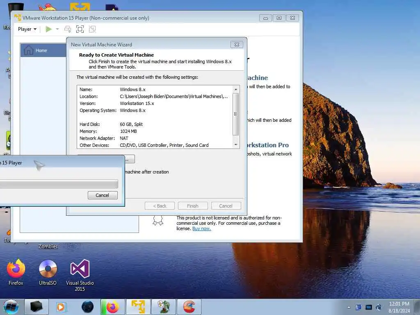The width and height of the screenshot is (420, 315).
Task: Click the Finish button in the wizard
Action: (x=193, y=206)
